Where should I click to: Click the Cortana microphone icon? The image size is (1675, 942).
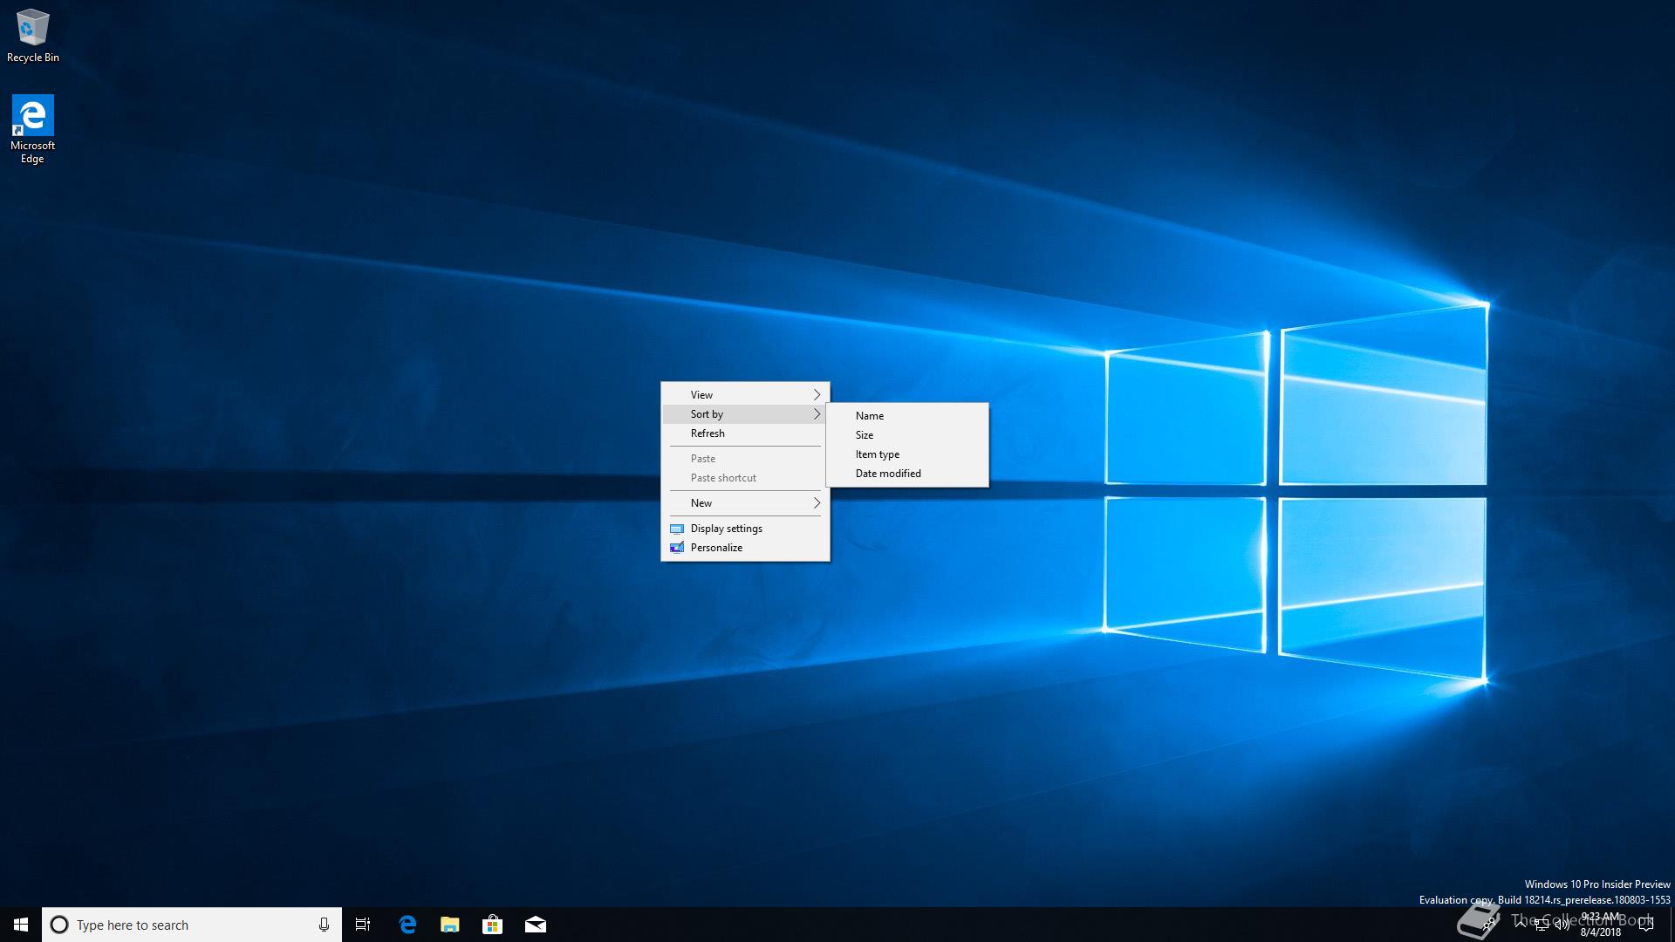(324, 925)
